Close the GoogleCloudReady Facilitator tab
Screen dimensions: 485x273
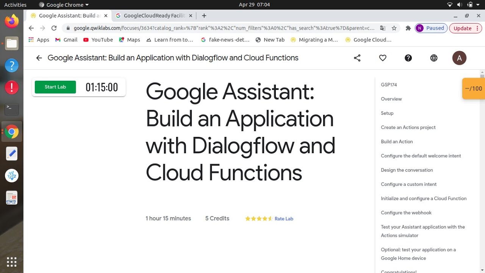click(x=191, y=16)
